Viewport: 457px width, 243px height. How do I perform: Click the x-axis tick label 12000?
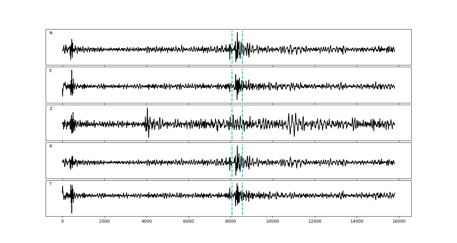pos(315,222)
